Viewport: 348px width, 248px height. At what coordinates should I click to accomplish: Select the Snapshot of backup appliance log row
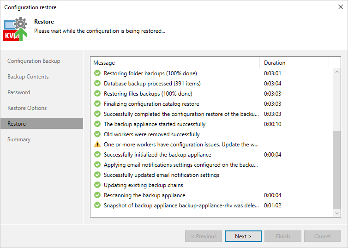181,206
